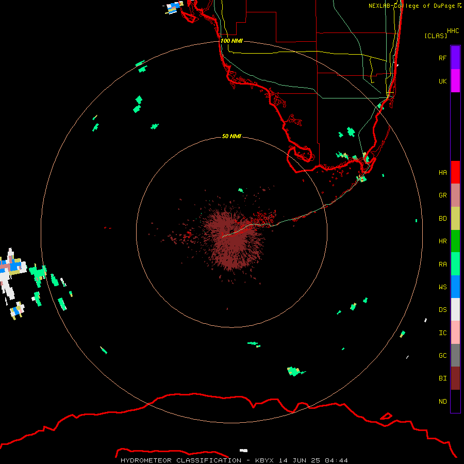
Task: Click the 'HA' legend label
Action: (442, 173)
